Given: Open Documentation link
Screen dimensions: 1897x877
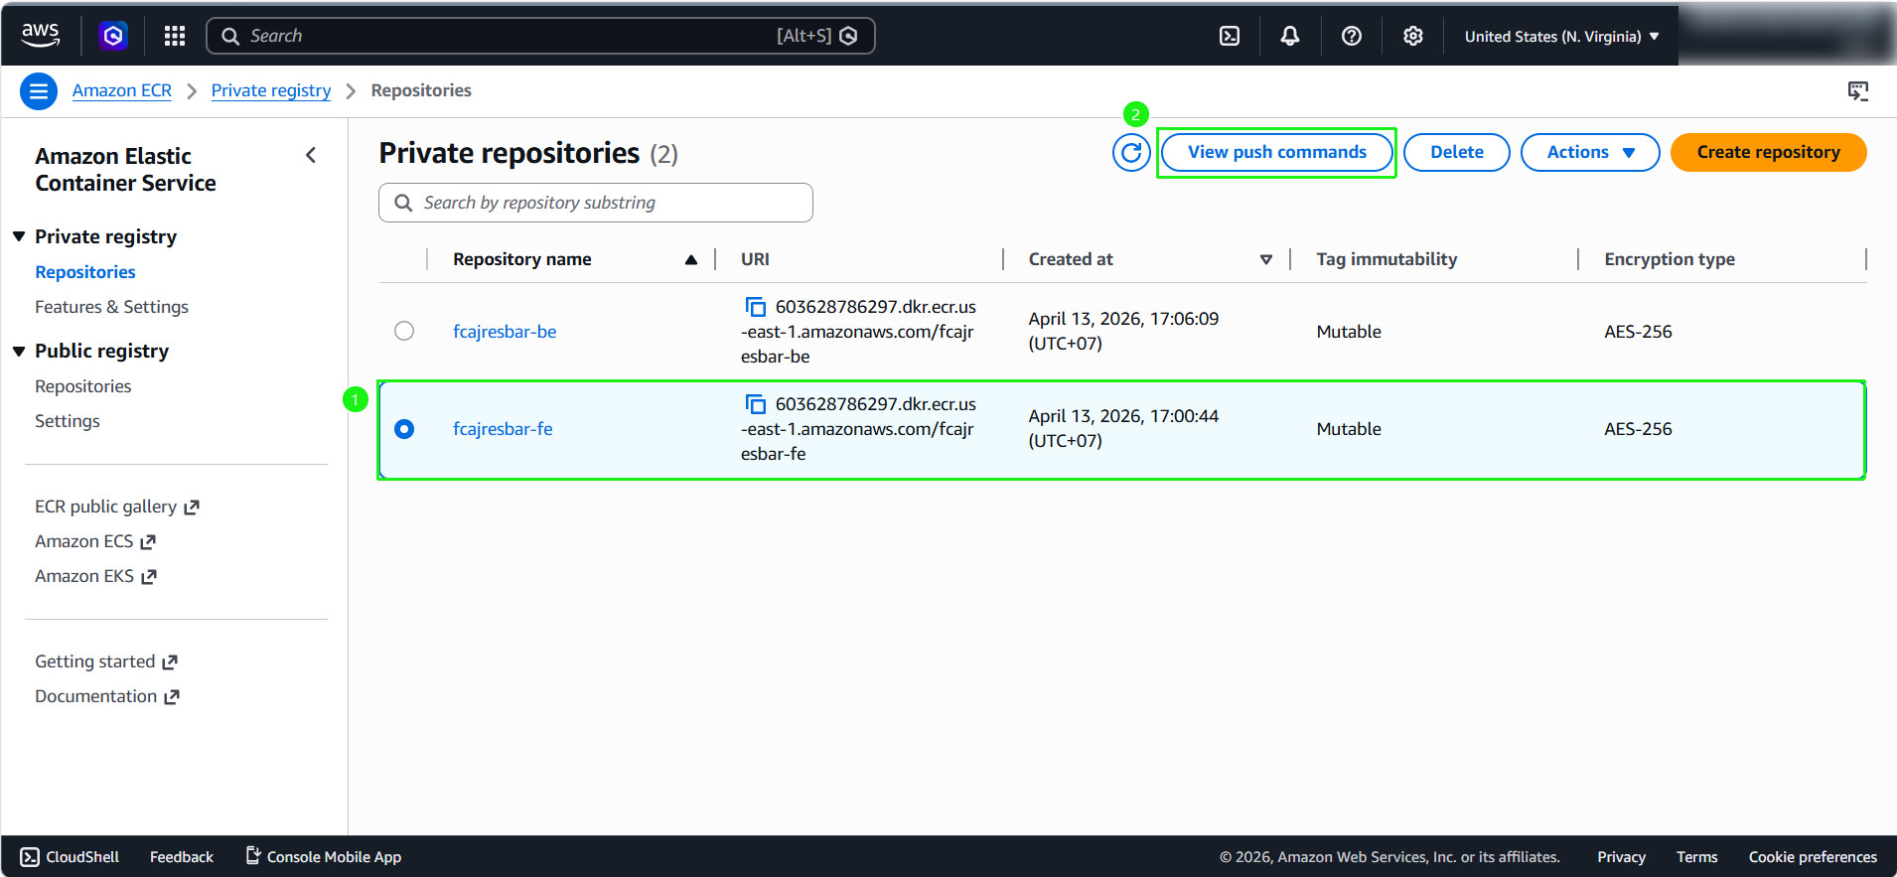Looking at the screenshot, I should click(107, 696).
